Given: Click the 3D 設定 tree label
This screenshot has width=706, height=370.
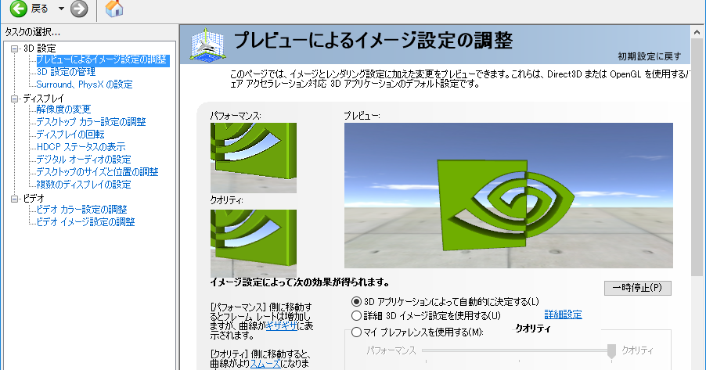Looking at the screenshot, I should tap(40, 48).
